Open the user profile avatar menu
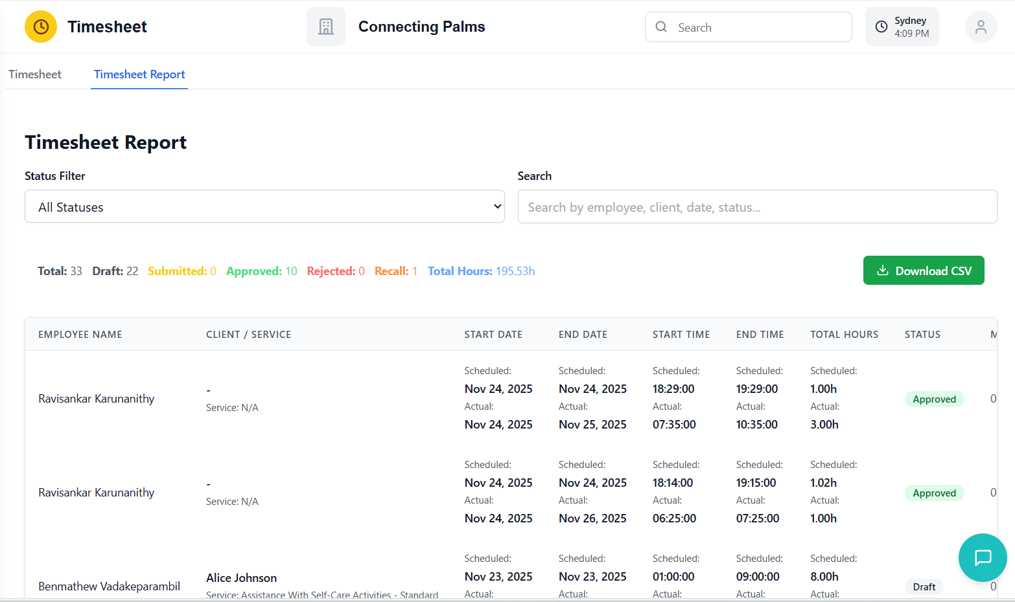The image size is (1015, 602). [x=981, y=27]
